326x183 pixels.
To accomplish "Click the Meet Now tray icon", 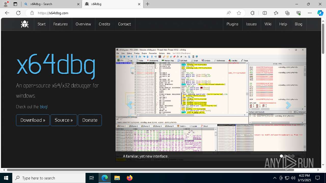I will pyautogui.click(x=281, y=178).
